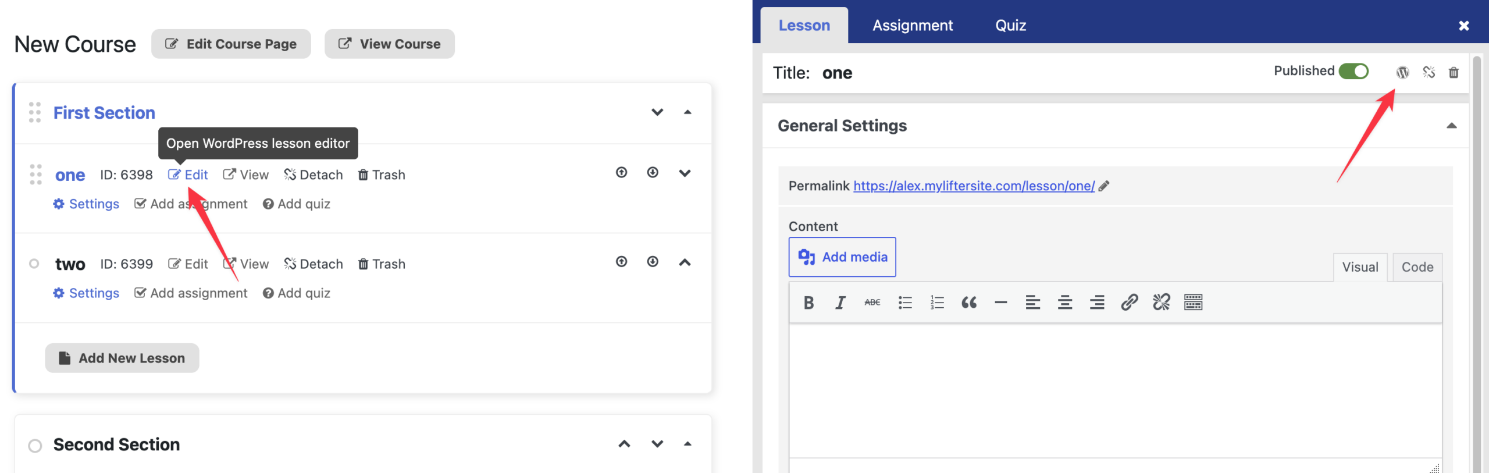This screenshot has height=473, width=1489.
Task: Click Add New Lesson button
Action: pos(122,358)
